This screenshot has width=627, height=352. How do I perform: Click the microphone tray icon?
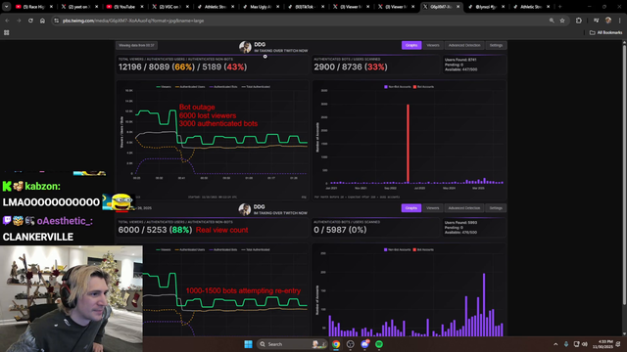click(566, 344)
